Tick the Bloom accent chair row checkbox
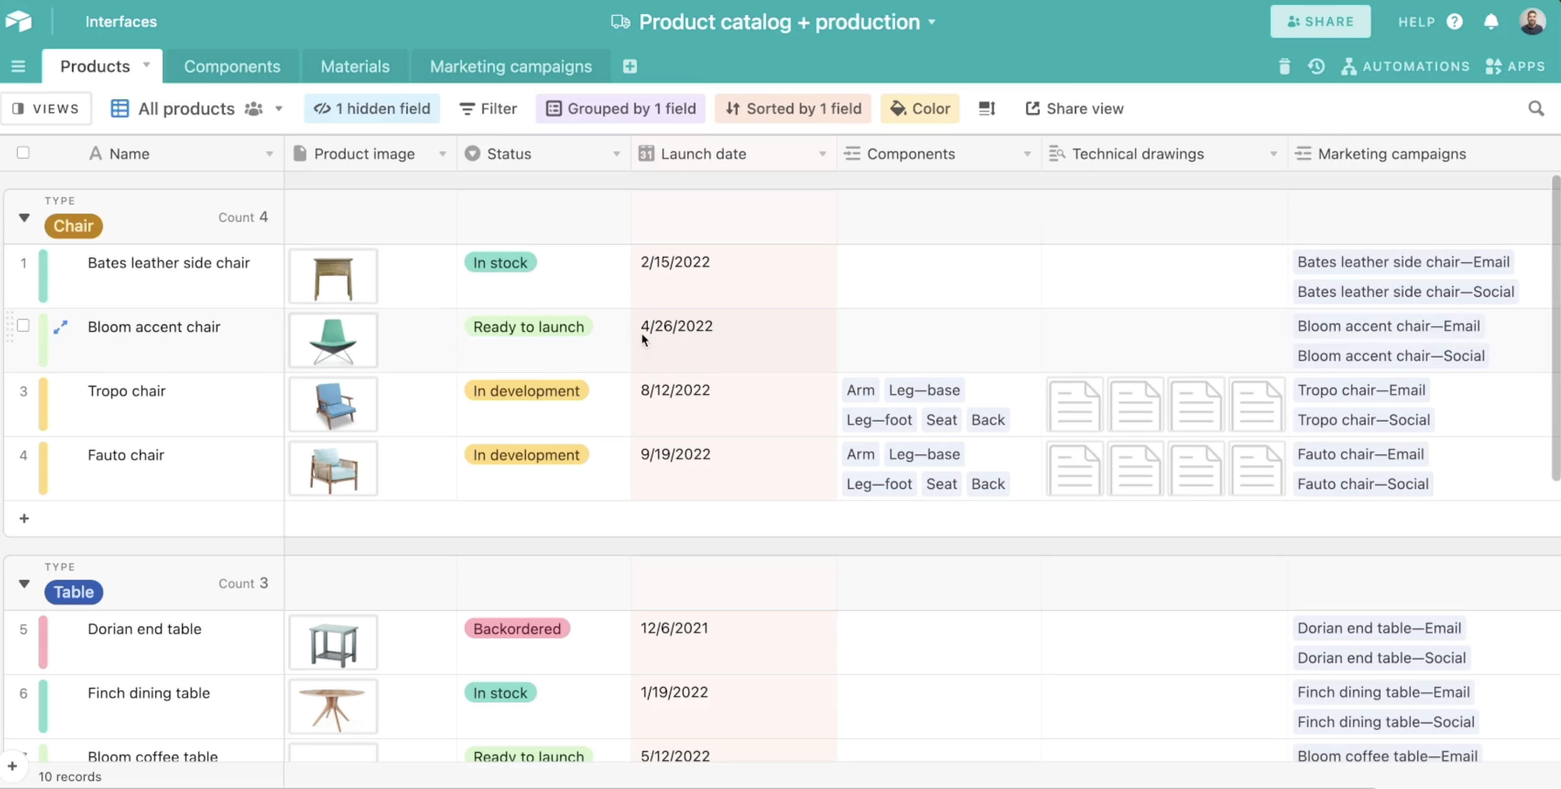The image size is (1561, 789). tap(23, 326)
